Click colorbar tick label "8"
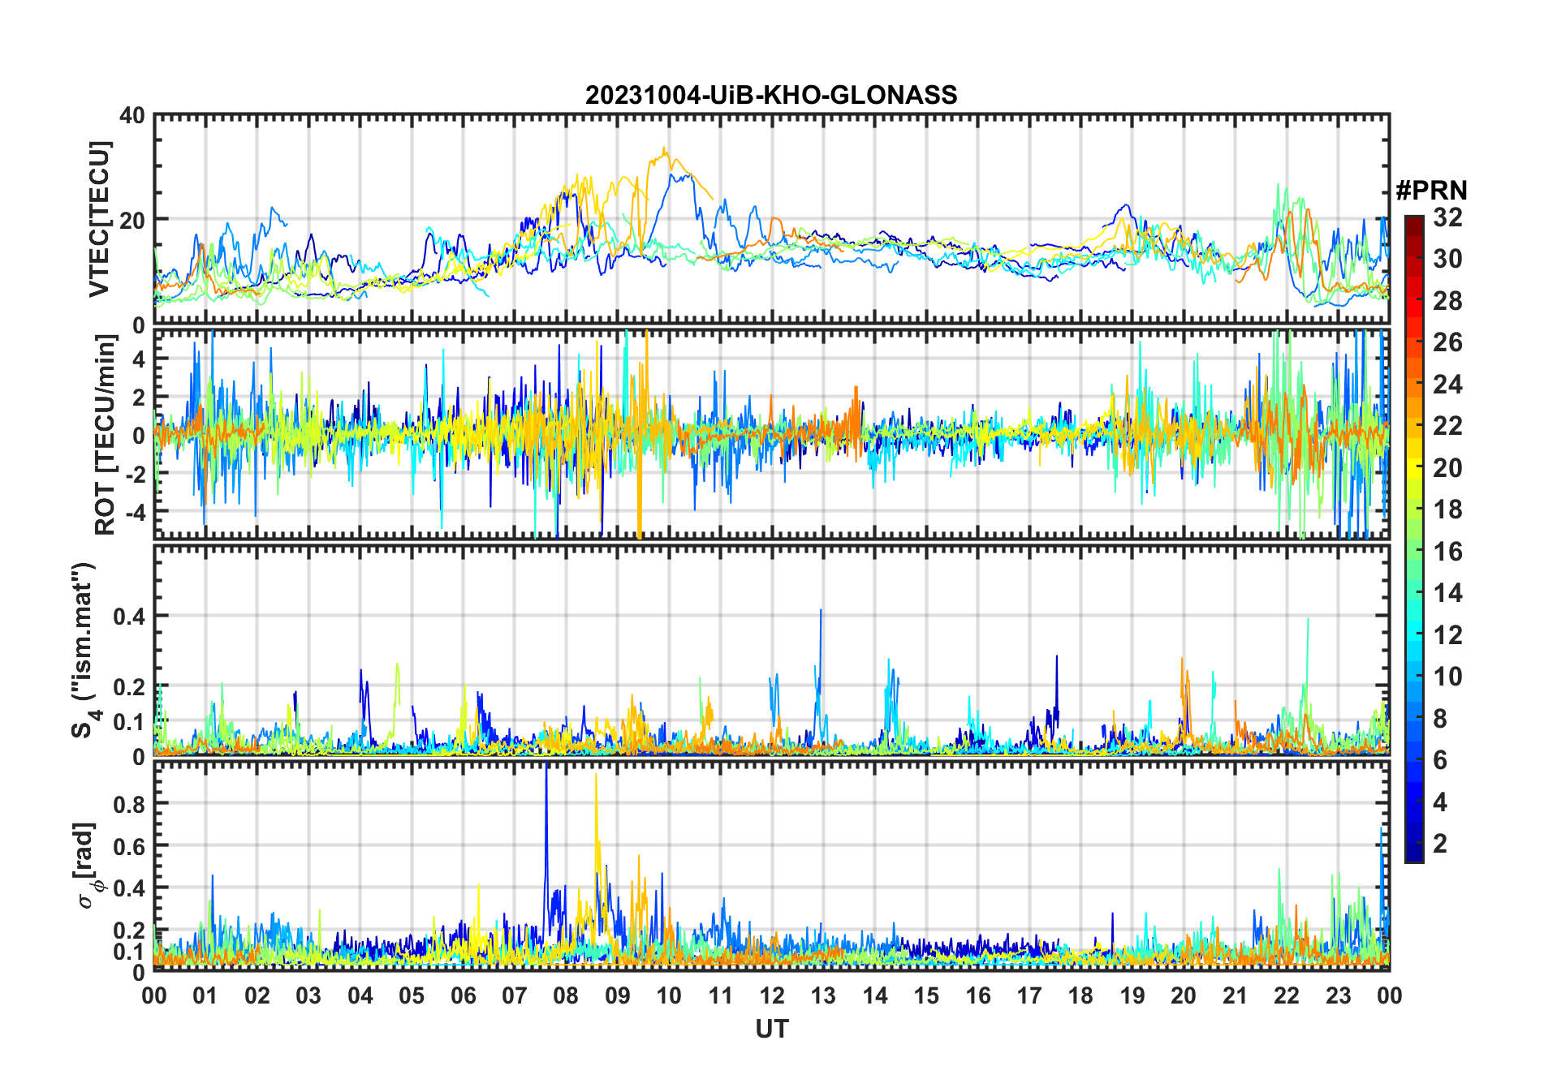Image resolution: width=1544 pixels, height=1079 pixels. (x=1440, y=719)
